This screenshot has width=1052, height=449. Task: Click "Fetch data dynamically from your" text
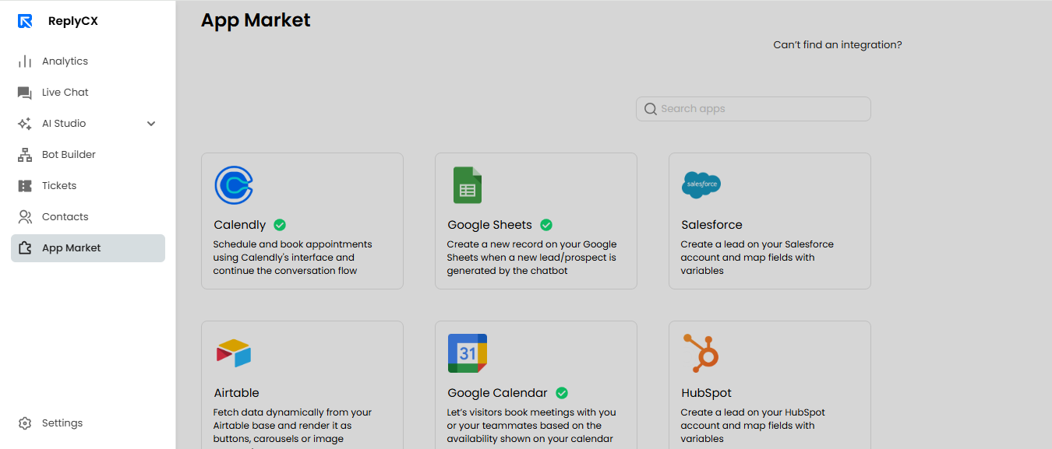pyautogui.click(x=293, y=412)
